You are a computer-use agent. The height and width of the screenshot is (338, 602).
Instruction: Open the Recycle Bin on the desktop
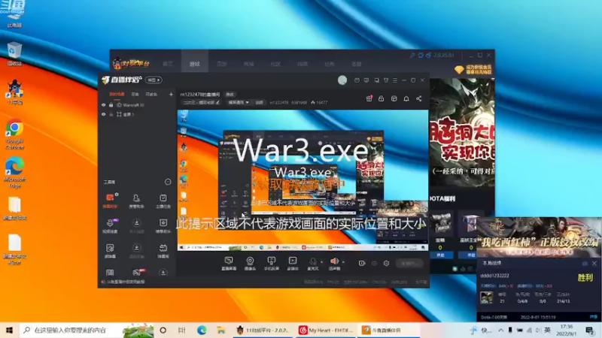[x=14, y=54]
